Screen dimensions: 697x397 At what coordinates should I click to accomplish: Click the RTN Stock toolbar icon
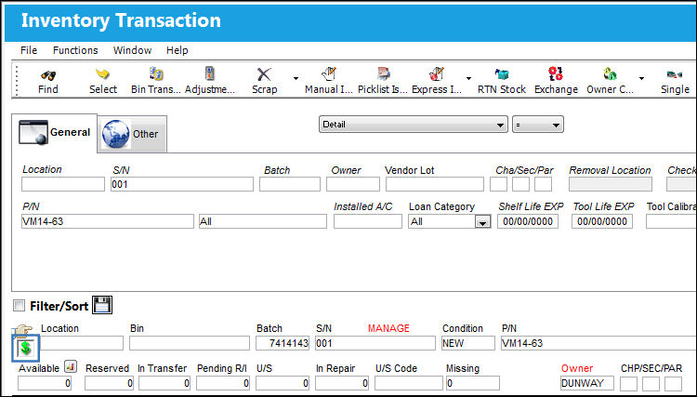[x=502, y=73]
